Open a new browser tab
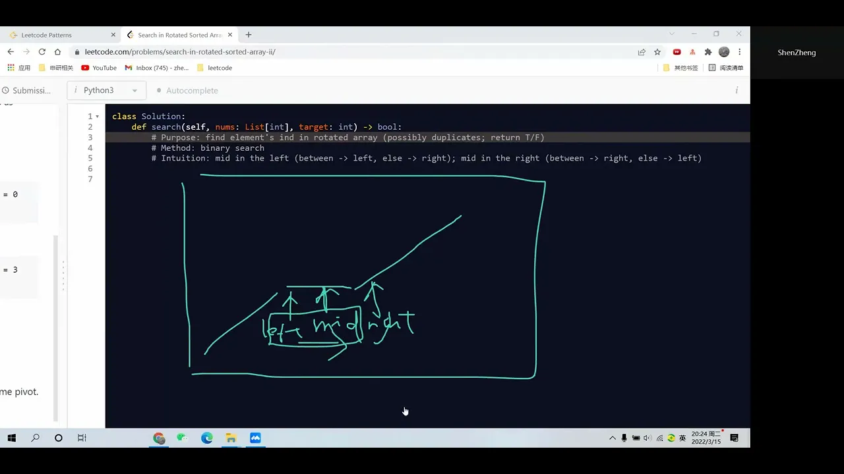Image resolution: width=844 pixels, height=474 pixels. 249,35
